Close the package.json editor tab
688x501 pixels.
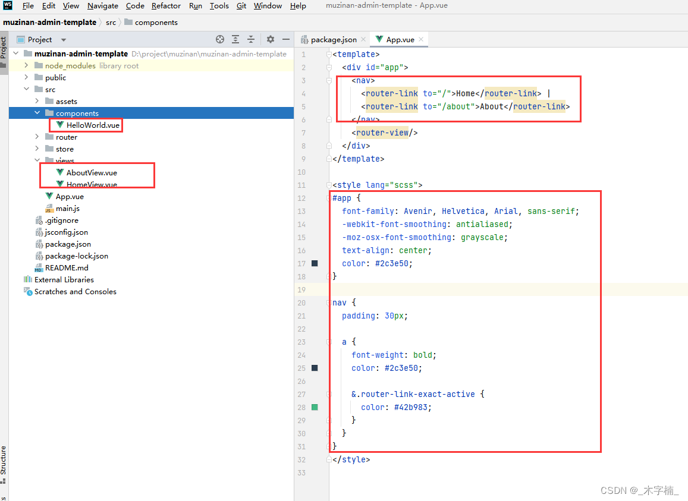[x=363, y=39]
